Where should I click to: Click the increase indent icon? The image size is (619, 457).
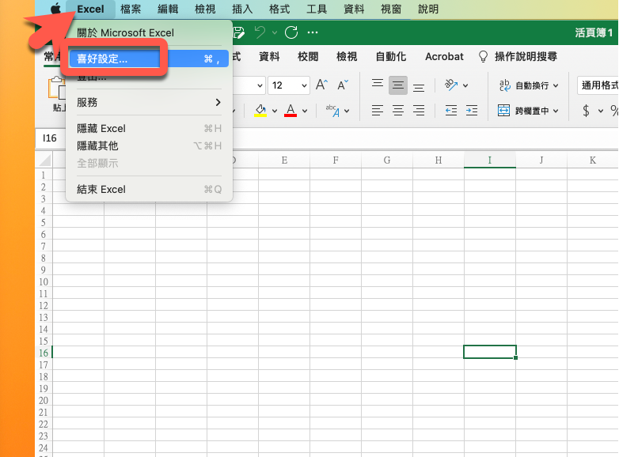pyautogui.click(x=473, y=111)
